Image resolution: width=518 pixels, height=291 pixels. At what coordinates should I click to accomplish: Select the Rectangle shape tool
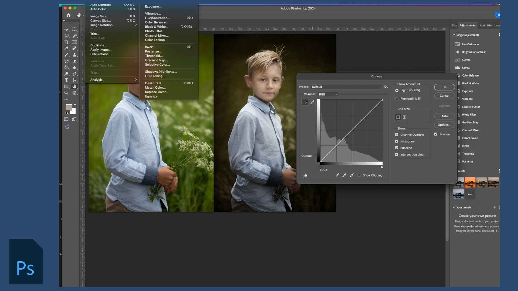click(66, 86)
